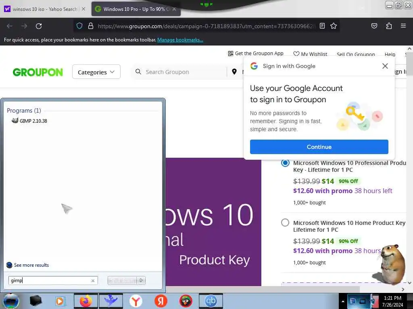Click the padlock site security icon
The height and width of the screenshot is (309, 413).
point(91,26)
